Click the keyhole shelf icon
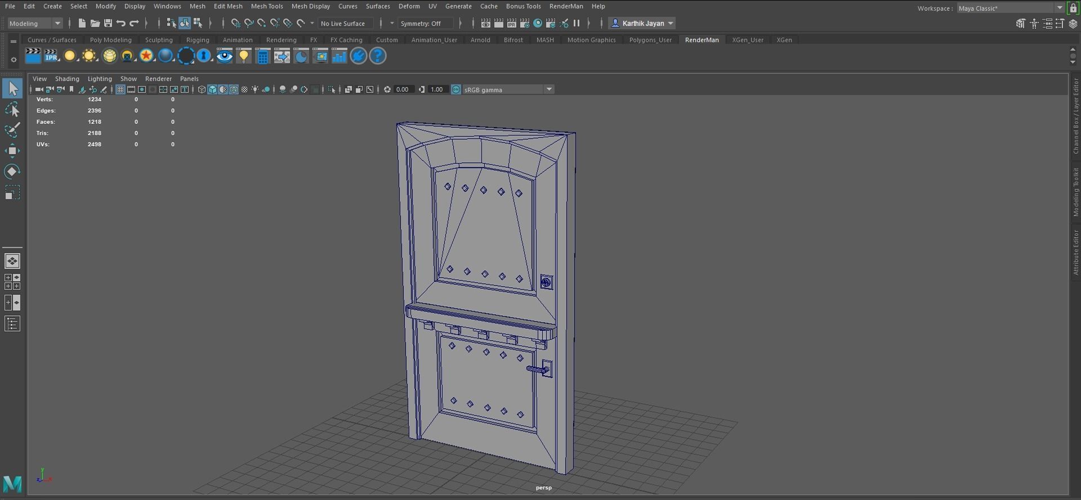Viewport: 1081px width, 500px height. 204,56
